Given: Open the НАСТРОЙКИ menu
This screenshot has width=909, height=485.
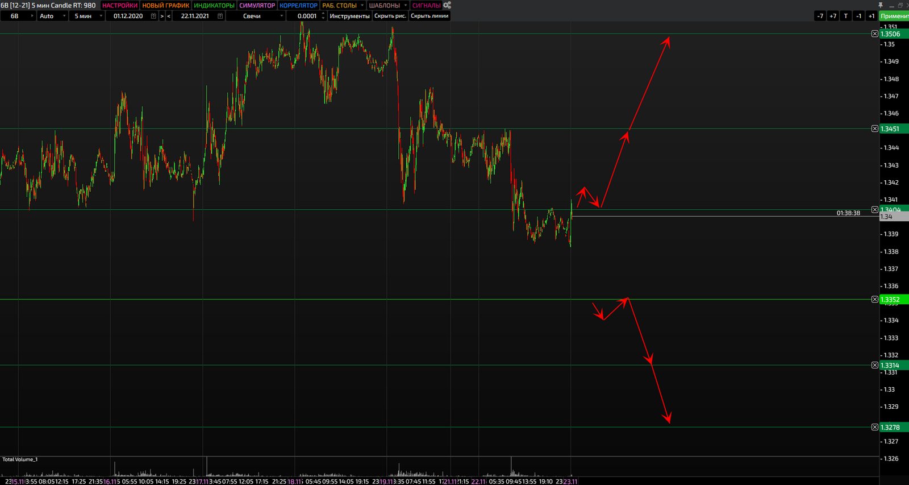Looking at the screenshot, I should (x=120, y=5).
